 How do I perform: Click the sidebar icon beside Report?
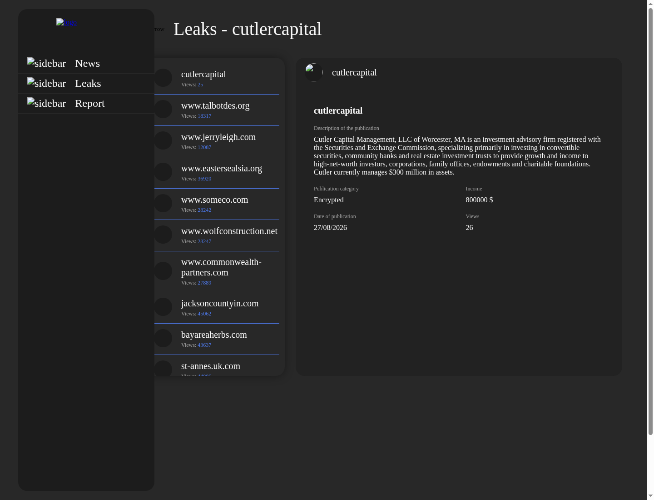point(46,103)
